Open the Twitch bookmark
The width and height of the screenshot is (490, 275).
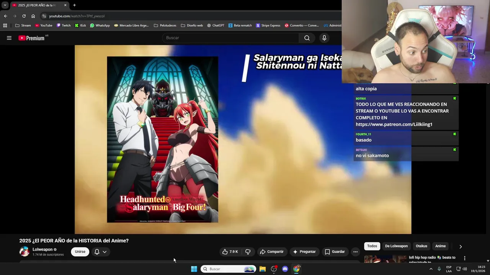(x=64, y=26)
